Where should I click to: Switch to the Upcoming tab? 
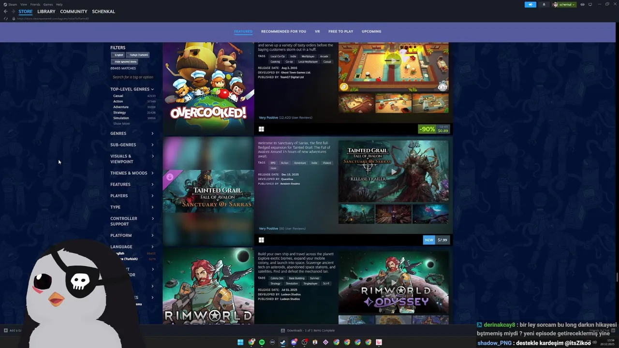tap(371, 31)
